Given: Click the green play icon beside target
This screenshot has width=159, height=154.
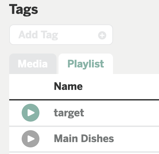Looking at the screenshot, I should click(x=31, y=113).
